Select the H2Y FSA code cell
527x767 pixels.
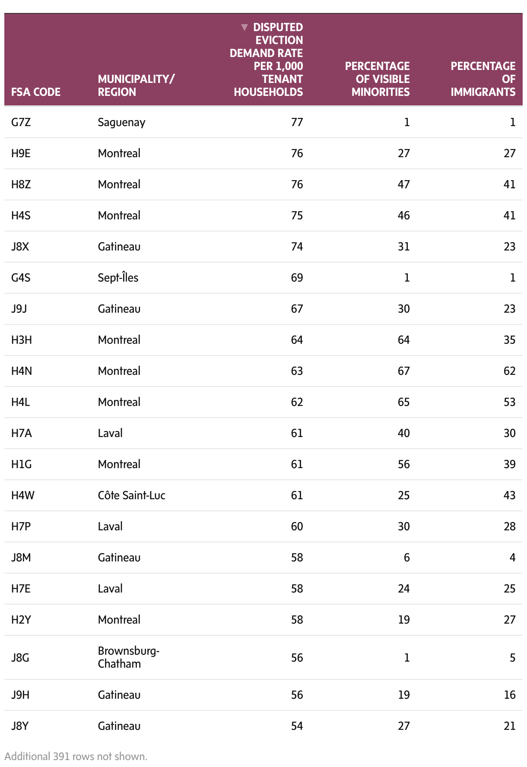21,620
